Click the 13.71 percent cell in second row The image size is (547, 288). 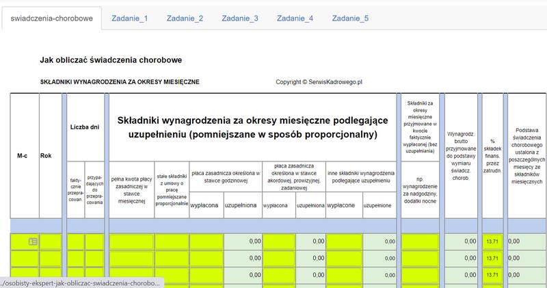coord(492,259)
